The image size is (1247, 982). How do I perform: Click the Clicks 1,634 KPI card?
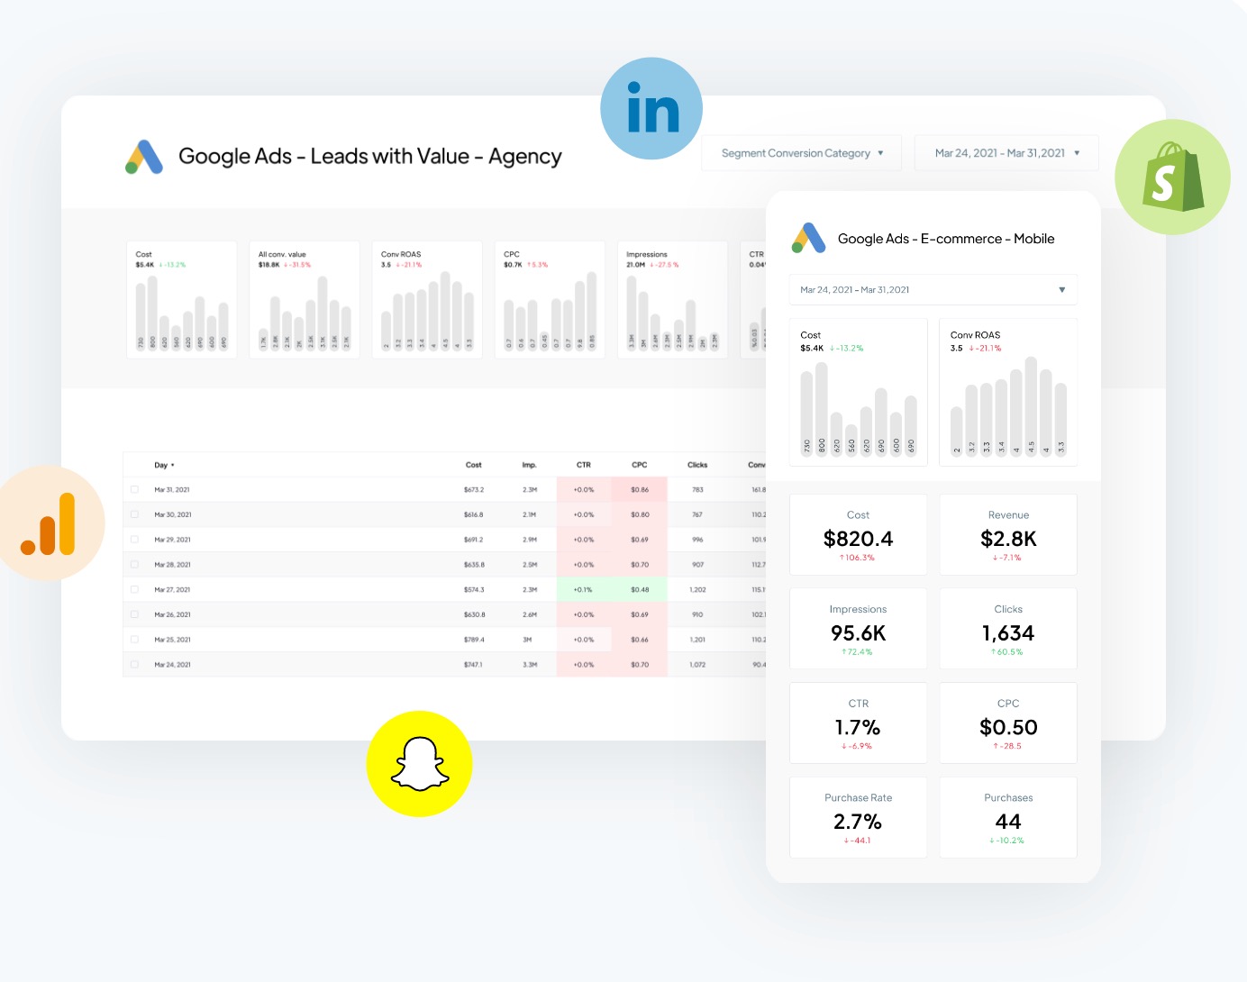(x=1008, y=629)
